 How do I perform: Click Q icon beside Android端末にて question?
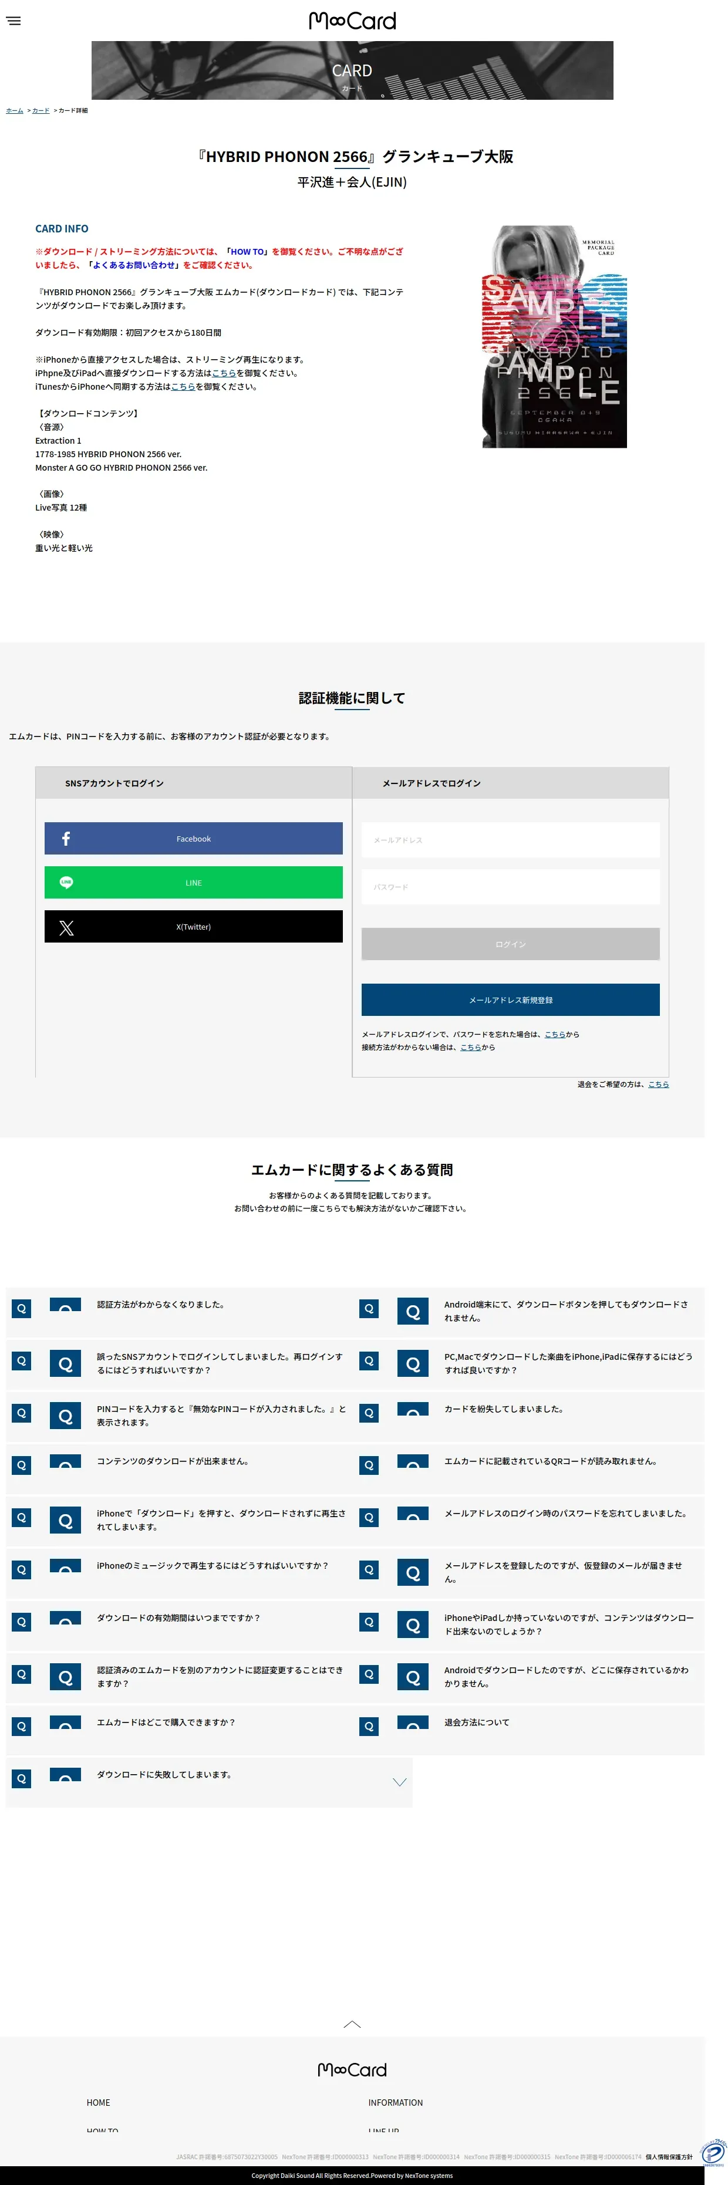[x=369, y=1309]
